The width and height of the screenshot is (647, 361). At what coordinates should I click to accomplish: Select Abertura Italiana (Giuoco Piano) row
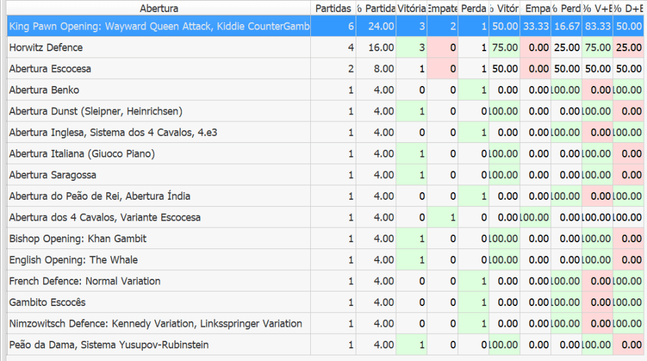pos(82,154)
